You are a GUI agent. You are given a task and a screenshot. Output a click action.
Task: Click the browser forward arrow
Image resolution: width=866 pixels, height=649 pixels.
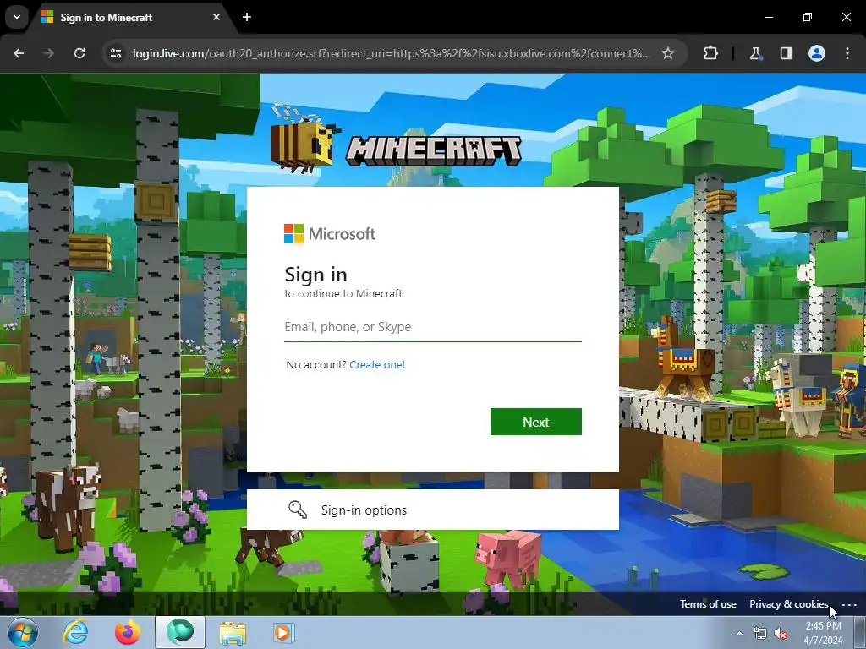pos(49,53)
